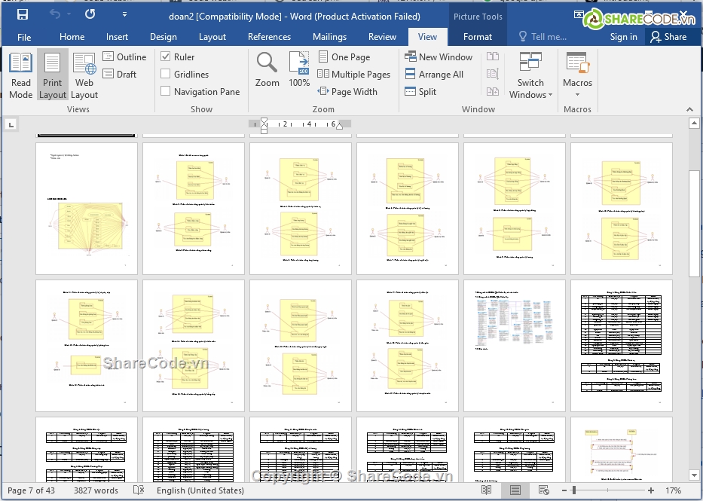Click the Save icon in title bar
This screenshot has height=501, width=703.
point(23,15)
